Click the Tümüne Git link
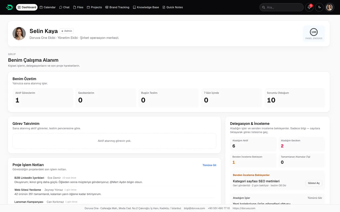340x212 pixels. pyautogui.click(x=209, y=165)
